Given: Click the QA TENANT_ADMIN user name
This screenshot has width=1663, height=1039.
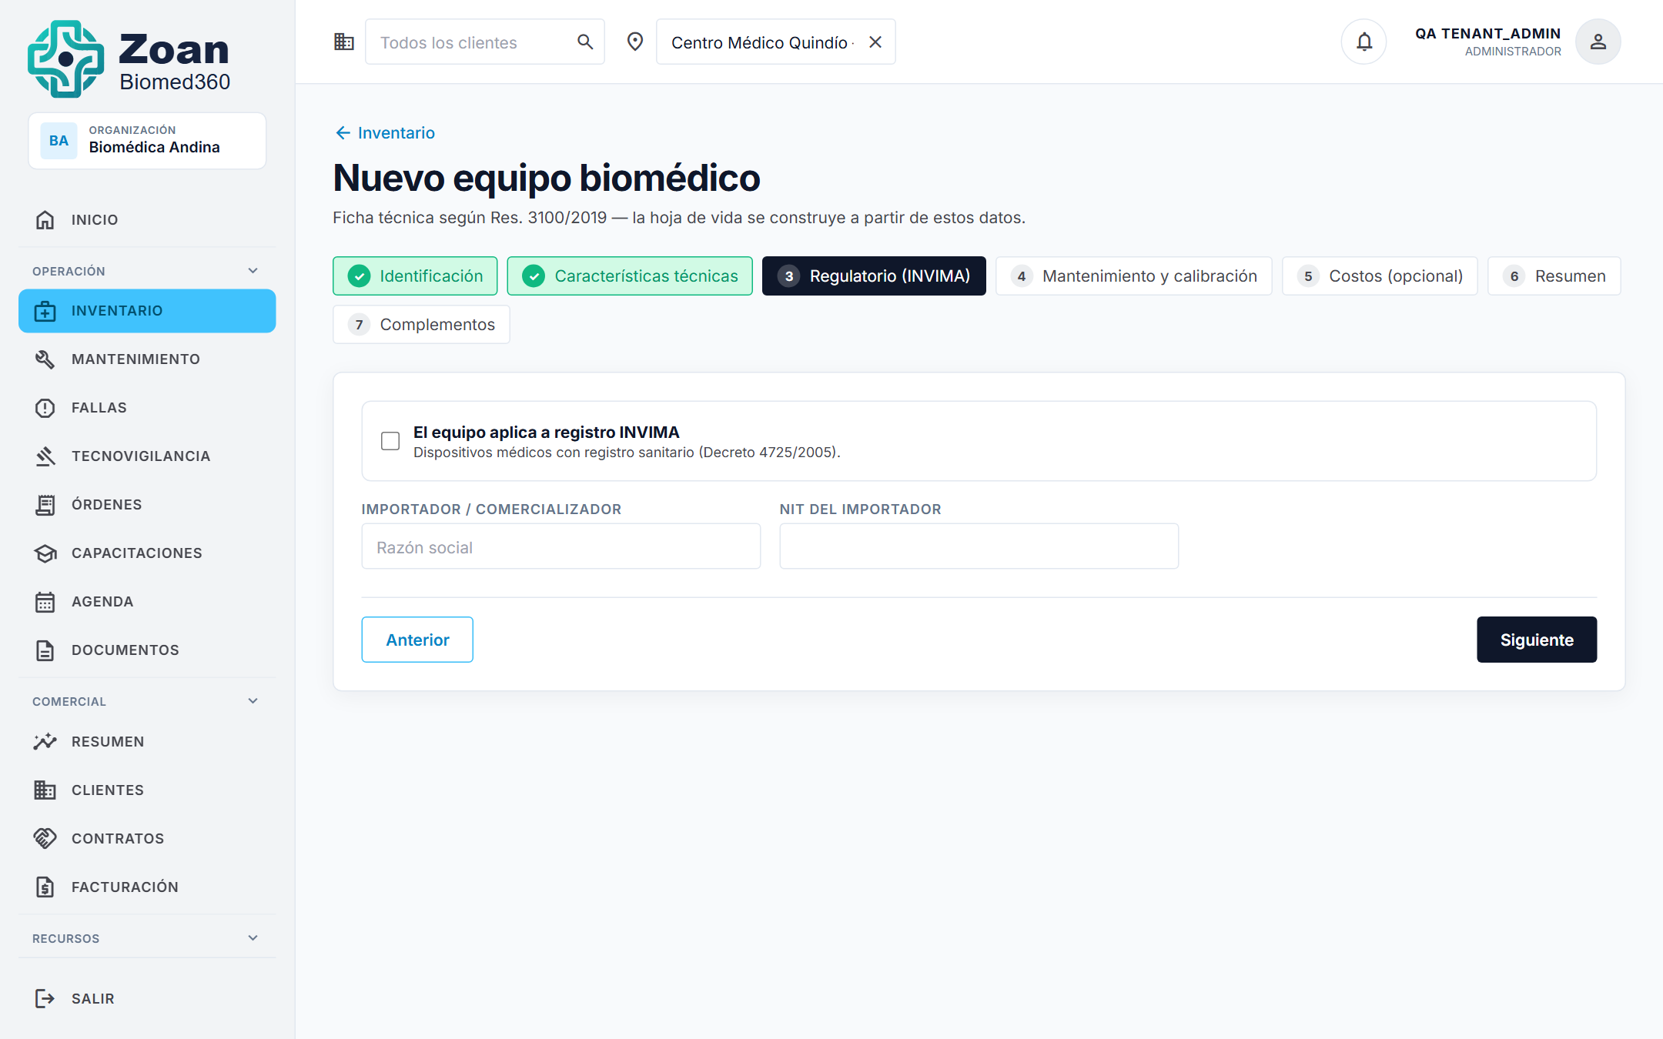Looking at the screenshot, I should (1487, 34).
